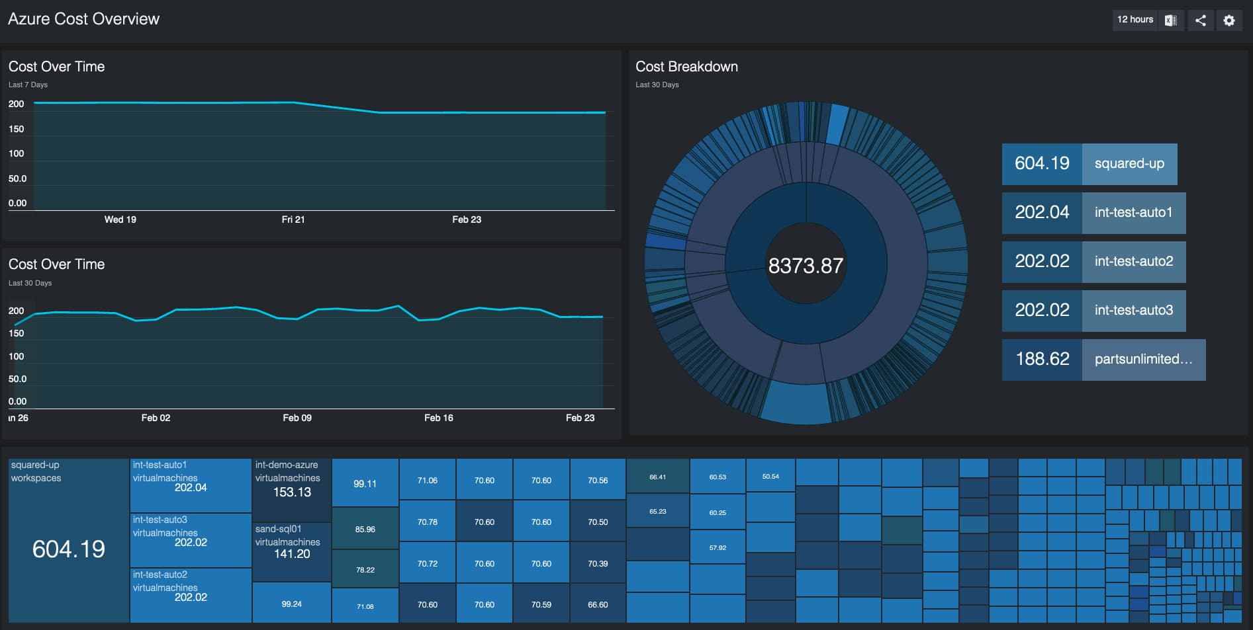Click Feb 23 label on the 30-day chart
The height and width of the screenshot is (630, 1253).
coord(580,418)
